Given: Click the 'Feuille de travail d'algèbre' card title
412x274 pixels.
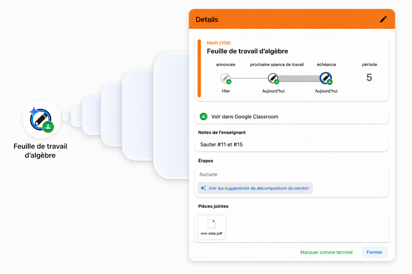Looking at the screenshot, I should [247, 51].
